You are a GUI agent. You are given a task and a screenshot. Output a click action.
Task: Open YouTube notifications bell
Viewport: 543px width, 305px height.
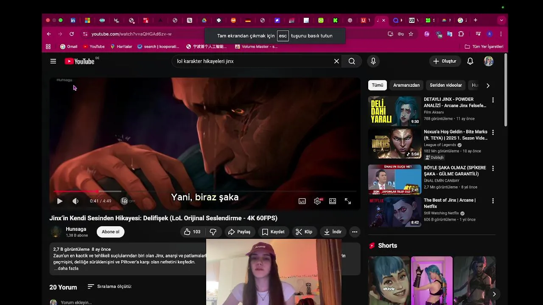coord(470,61)
